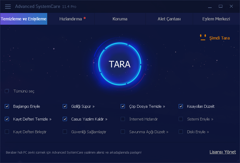
Task: Expand the Savunma Açığı Düzelt » arrows
Action: (x=167, y=132)
